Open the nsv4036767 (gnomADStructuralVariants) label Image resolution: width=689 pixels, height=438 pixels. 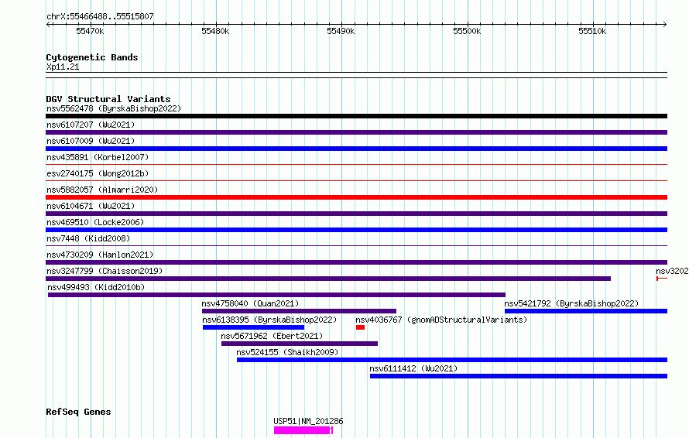[441, 320]
